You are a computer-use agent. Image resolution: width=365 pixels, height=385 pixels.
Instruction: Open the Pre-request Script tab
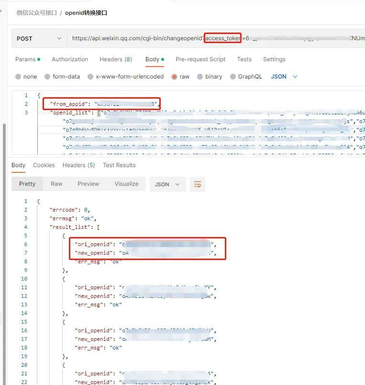coord(200,59)
